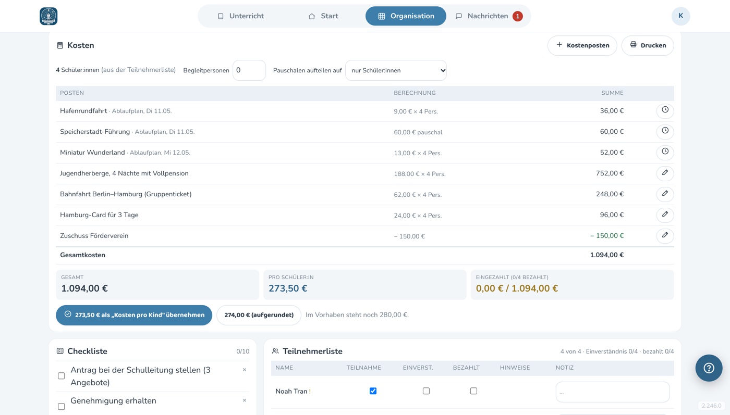This screenshot has width=730, height=415.
Task: Click the clock icon for Hafenrundfahrt row
Action: [665, 111]
